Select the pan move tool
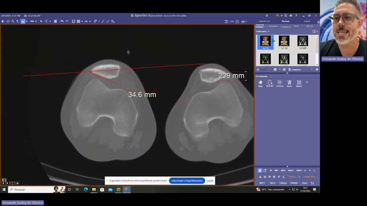 (x=8, y=21)
